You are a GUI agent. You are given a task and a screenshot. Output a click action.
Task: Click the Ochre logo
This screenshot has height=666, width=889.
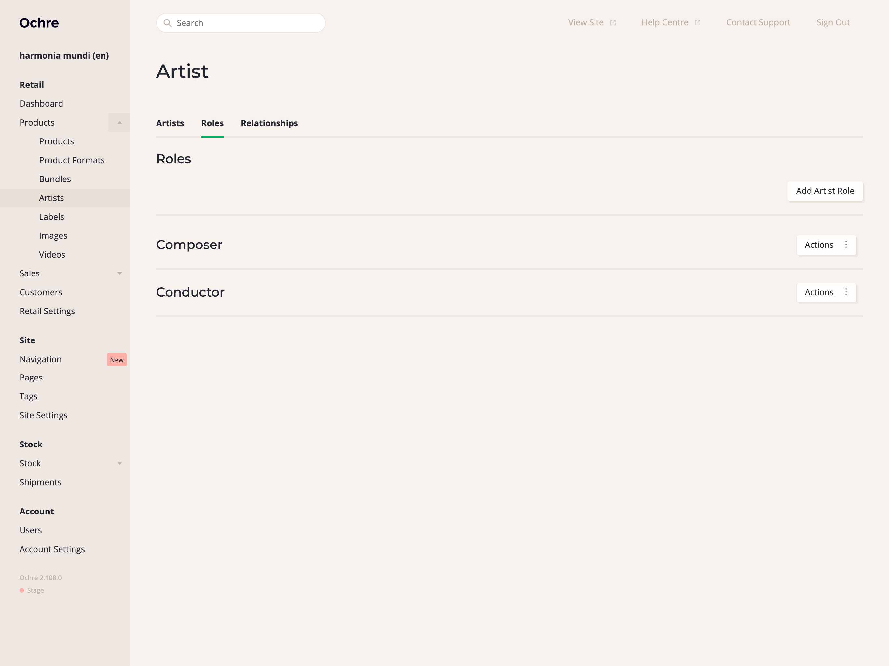pyautogui.click(x=39, y=23)
